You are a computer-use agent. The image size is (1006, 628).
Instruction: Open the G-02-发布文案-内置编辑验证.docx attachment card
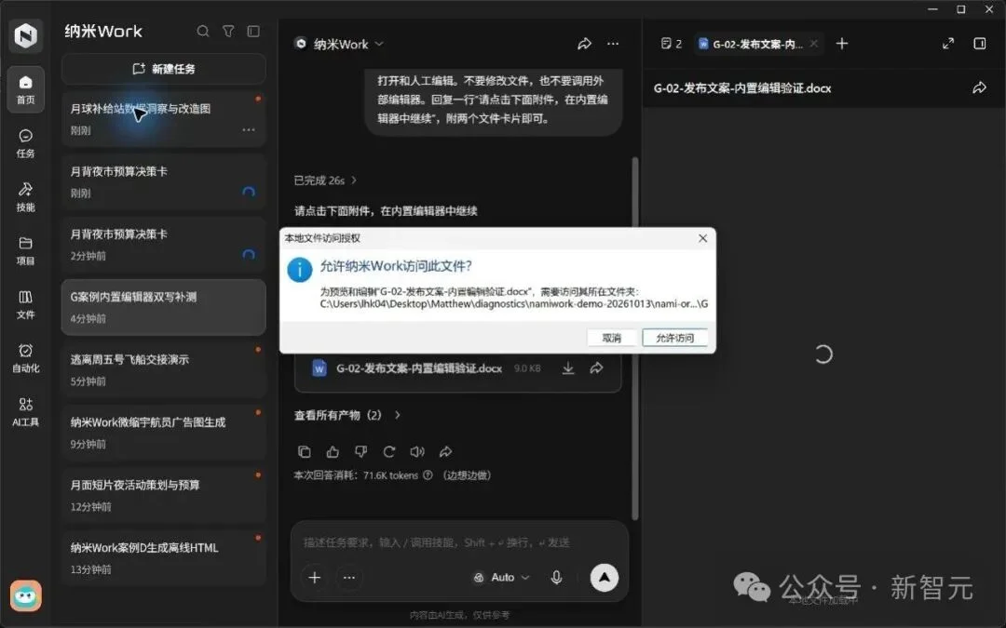[x=457, y=369]
